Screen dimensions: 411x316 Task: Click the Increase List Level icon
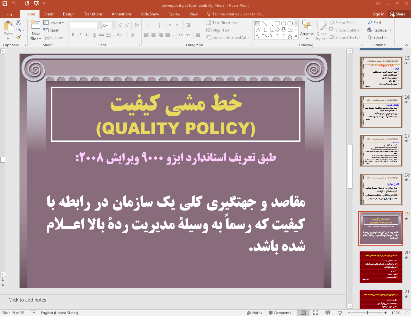tap(178, 25)
